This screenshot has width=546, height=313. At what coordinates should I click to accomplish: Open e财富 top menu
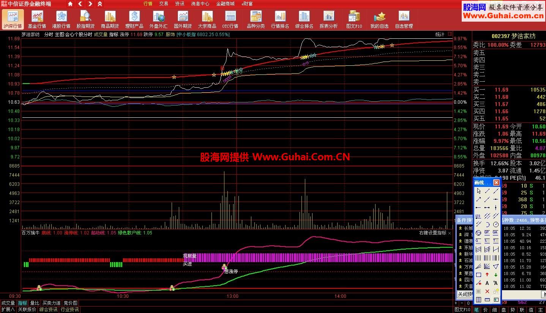pos(247,4)
